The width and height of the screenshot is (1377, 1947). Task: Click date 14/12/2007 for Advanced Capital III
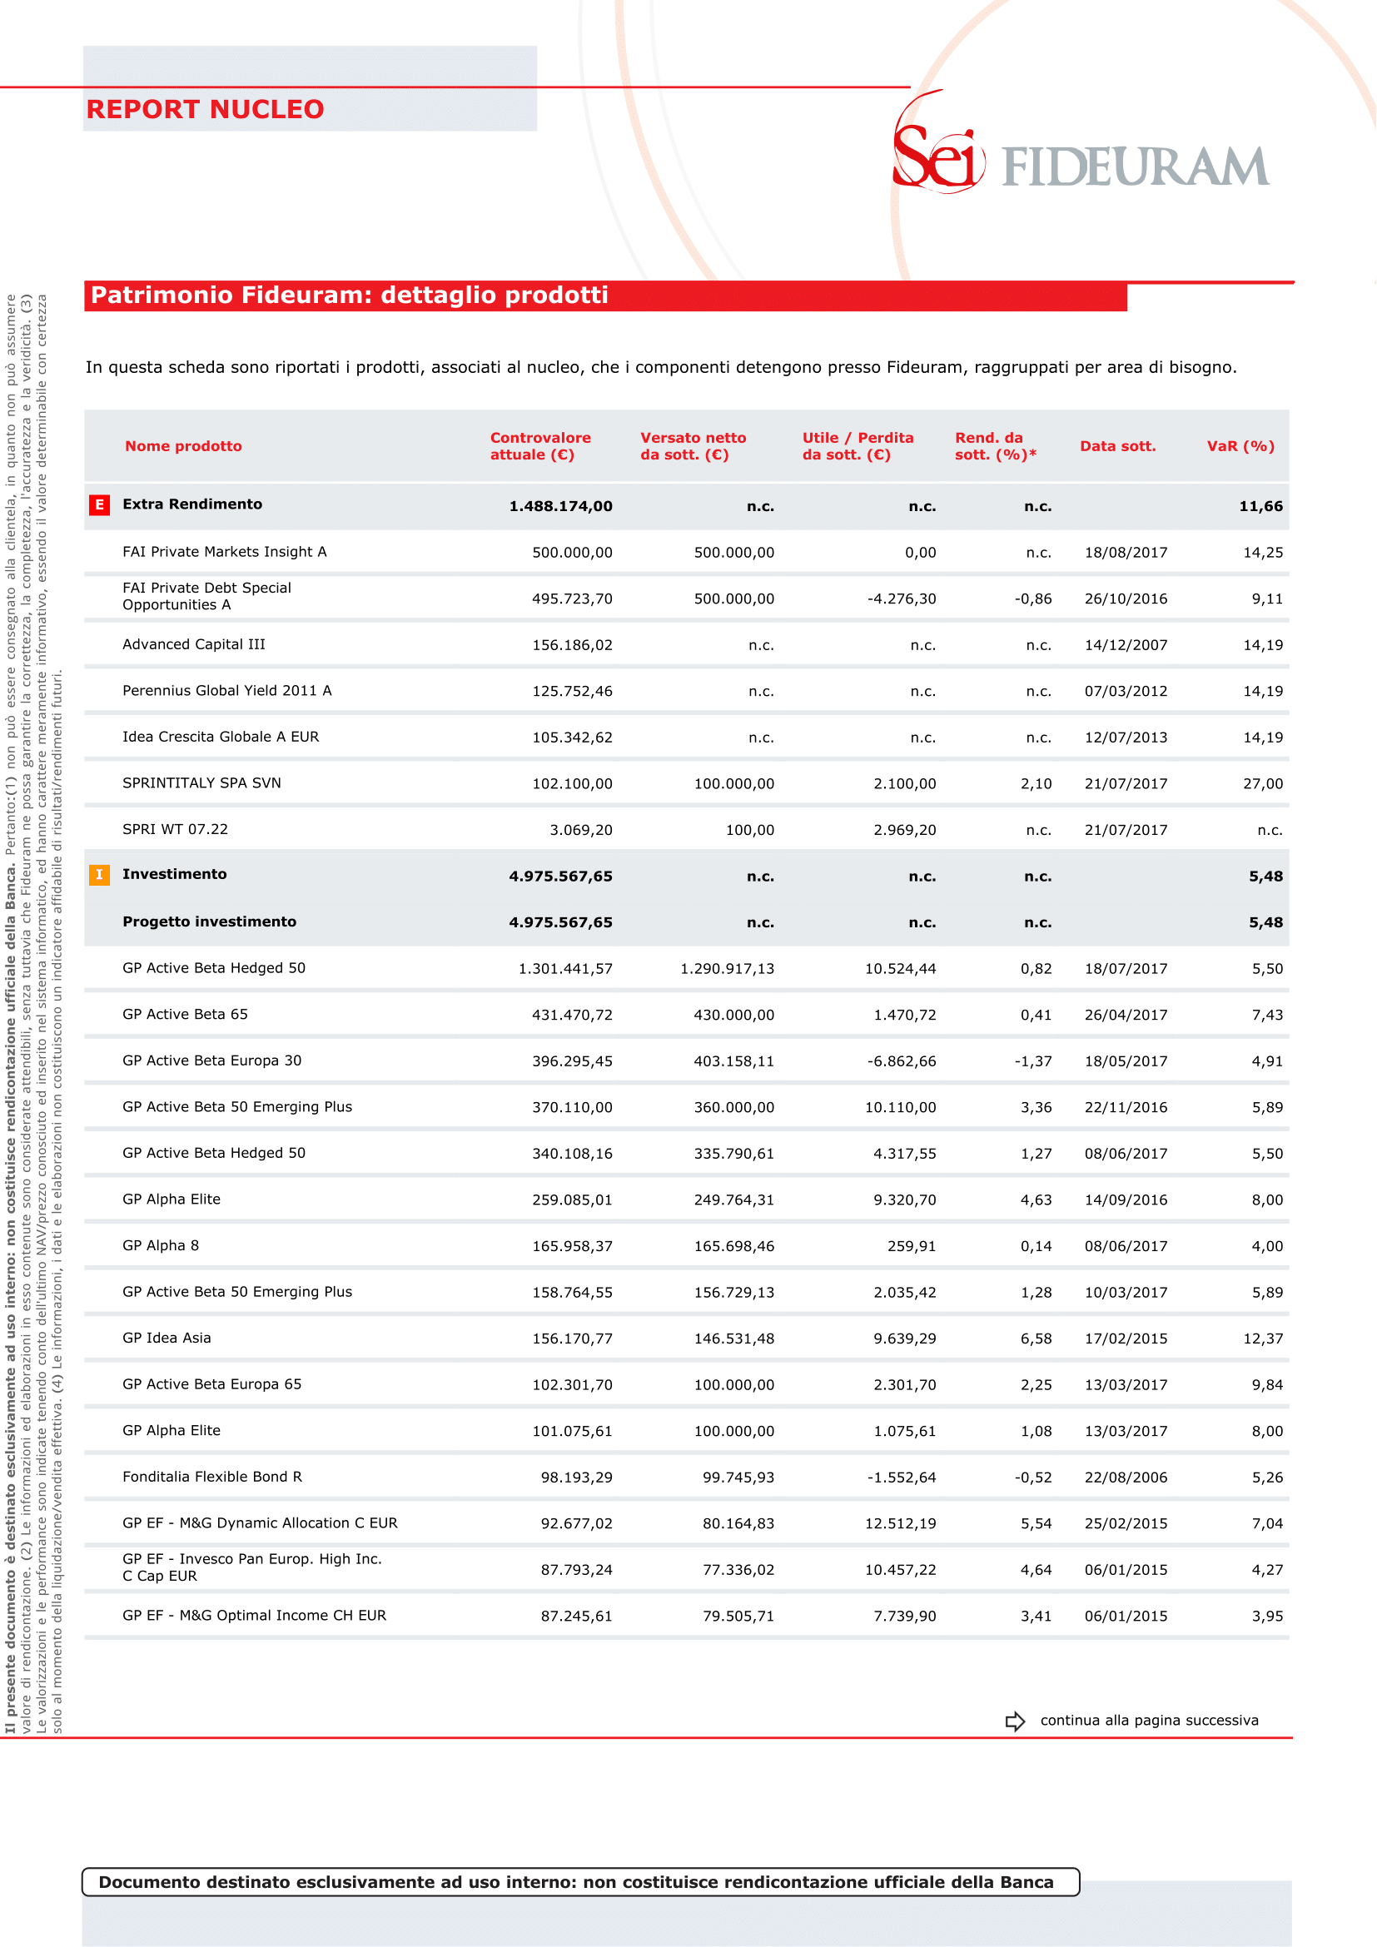pyautogui.click(x=1126, y=645)
